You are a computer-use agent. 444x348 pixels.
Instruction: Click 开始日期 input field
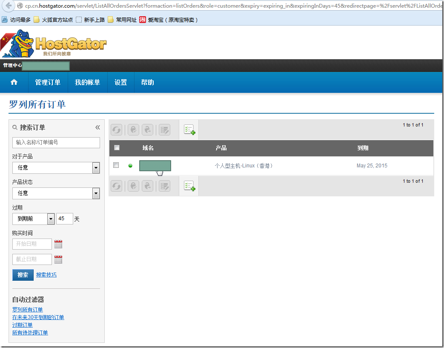tap(32, 244)
